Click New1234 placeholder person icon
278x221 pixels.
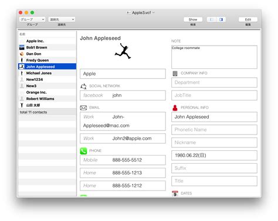click(22, 80)
